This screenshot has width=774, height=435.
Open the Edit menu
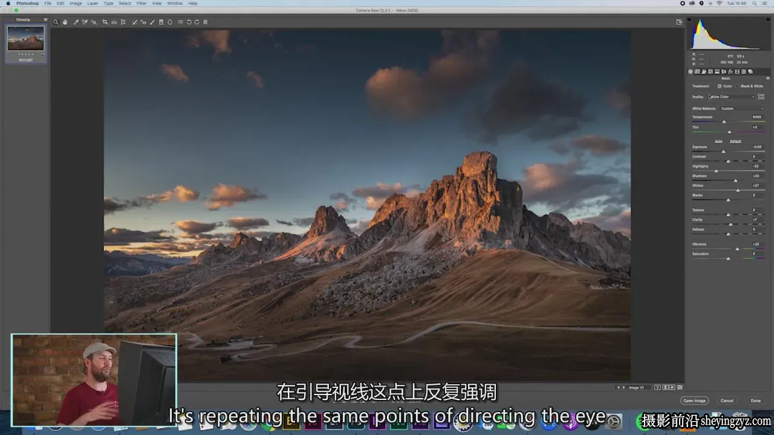pos(60,4)
